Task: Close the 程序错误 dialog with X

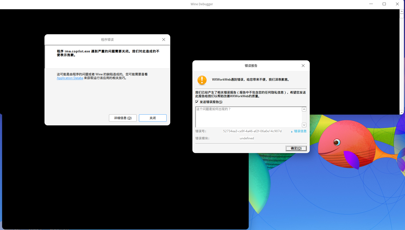Action: tap(164, 40)
